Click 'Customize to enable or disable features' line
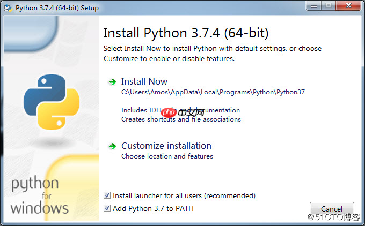This screenshot has width=365, height=226. click(x=169, y=58)
